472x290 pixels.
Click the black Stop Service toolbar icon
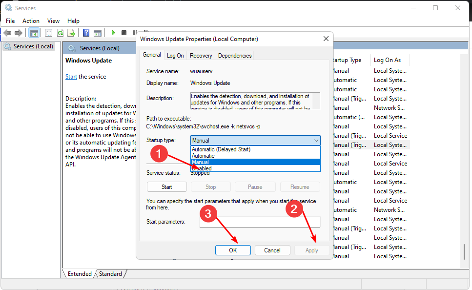123,33
